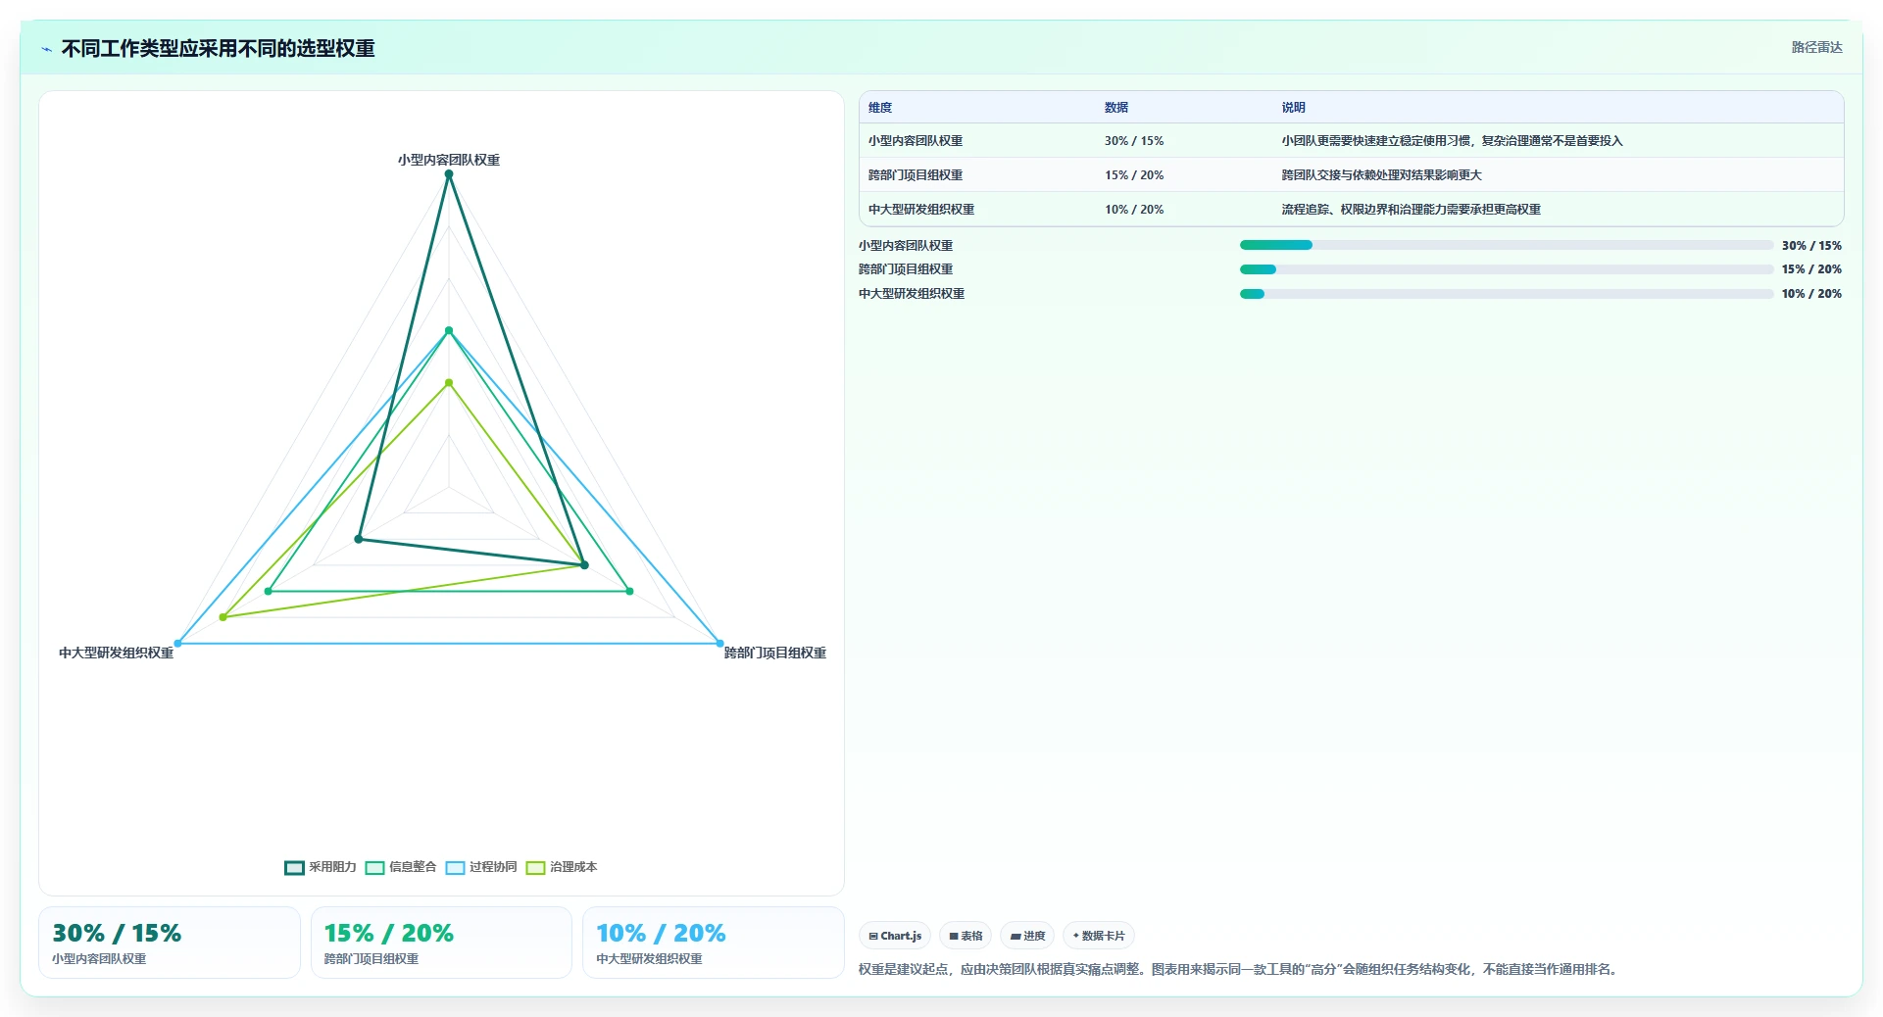Click the 数据卡片 tag chip
This screenshot has height=1017, width=1883.
tap(1099, 936)
